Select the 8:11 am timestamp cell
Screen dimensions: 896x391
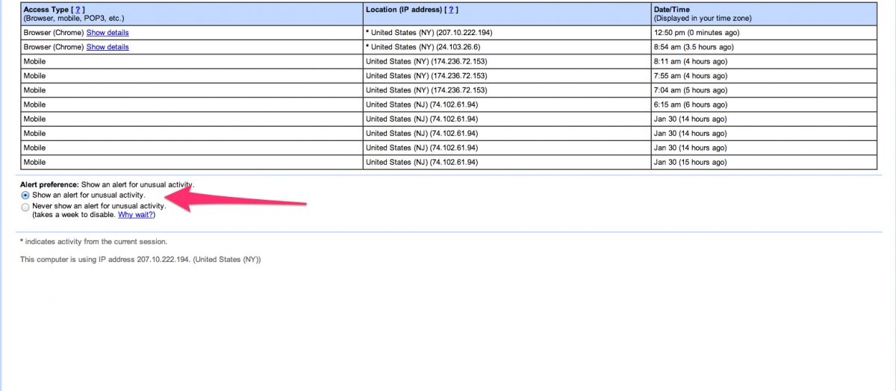click(690, 61)
